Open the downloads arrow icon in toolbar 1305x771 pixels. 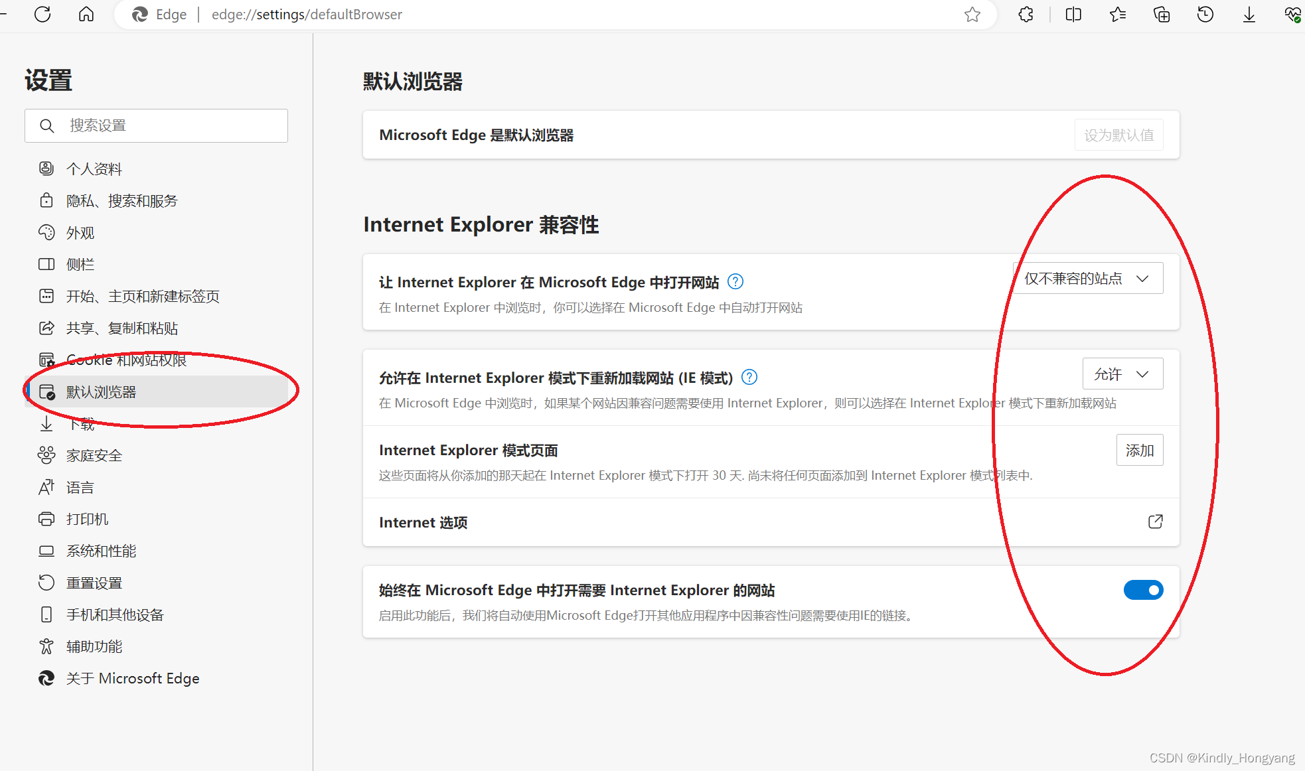(x=1249, y=15)
